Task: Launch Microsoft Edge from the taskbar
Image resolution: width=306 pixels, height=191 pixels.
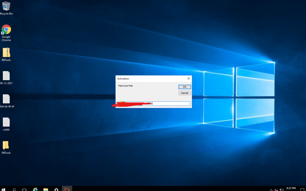Action: [35, 189]
